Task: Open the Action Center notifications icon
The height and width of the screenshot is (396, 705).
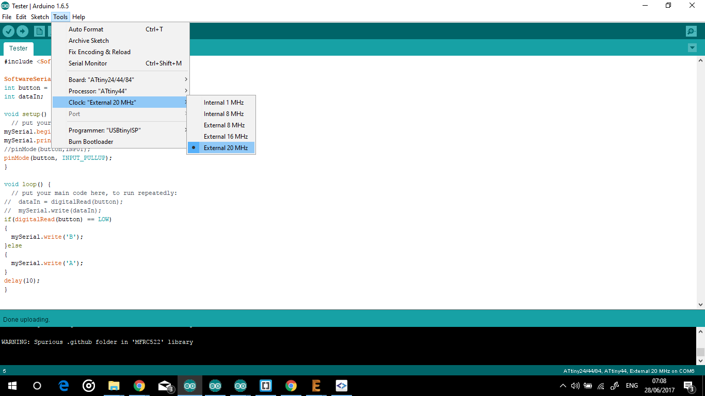Action: [689, 386]
